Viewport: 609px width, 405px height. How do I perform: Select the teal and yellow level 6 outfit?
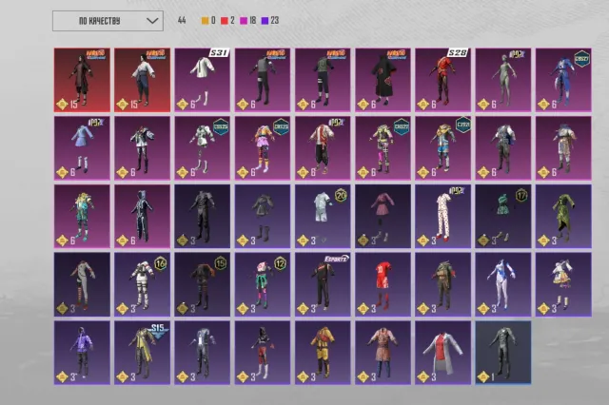tap(82, 217)
